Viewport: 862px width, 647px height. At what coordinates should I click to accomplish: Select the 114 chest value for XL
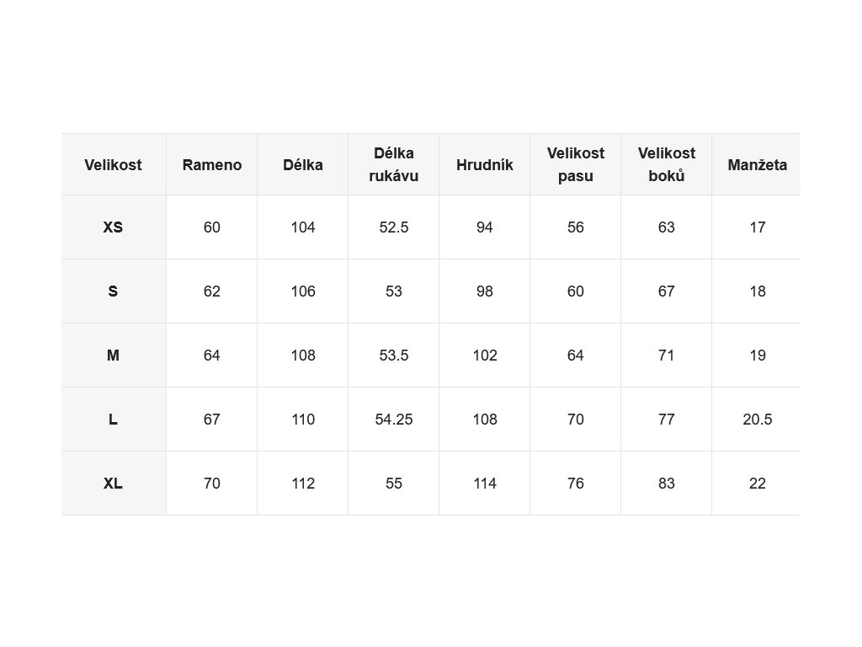click(484, 484)
